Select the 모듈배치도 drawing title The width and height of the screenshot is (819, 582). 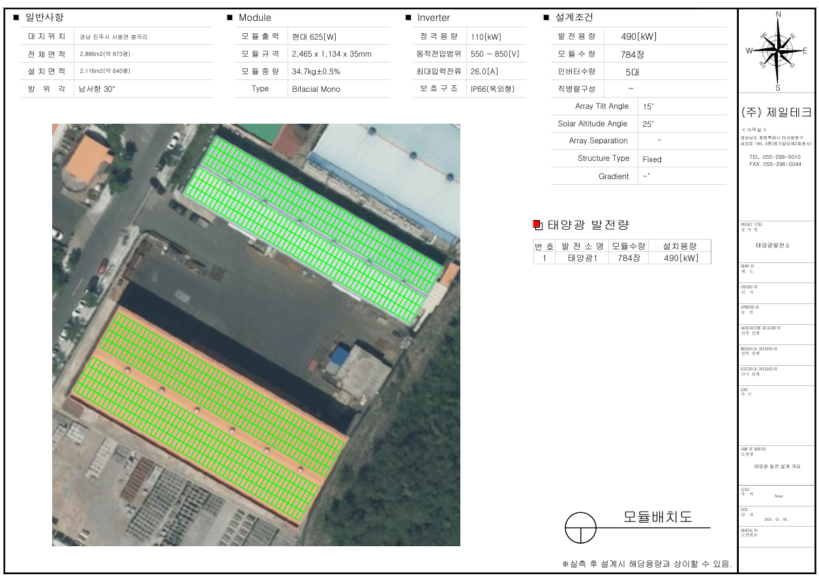point(657,518)
